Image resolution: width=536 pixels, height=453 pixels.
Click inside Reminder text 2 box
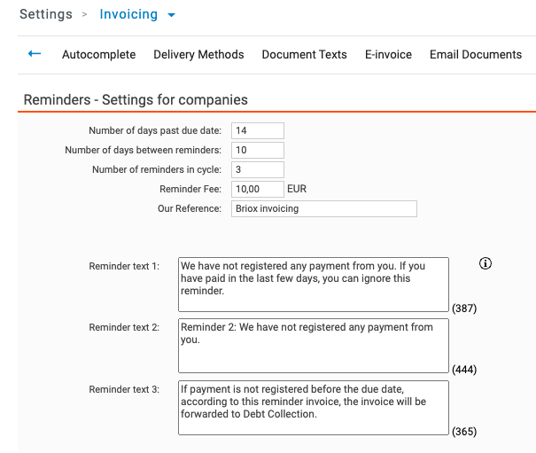point(313,346)
